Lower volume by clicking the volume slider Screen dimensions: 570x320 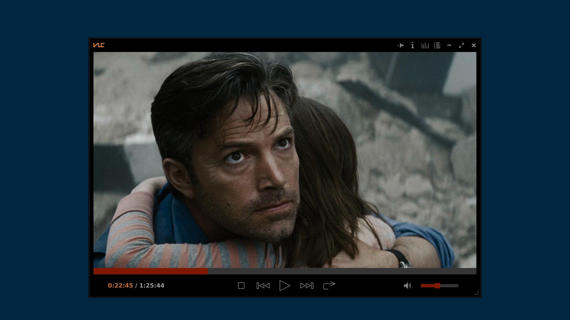click(x=427, y=285)
